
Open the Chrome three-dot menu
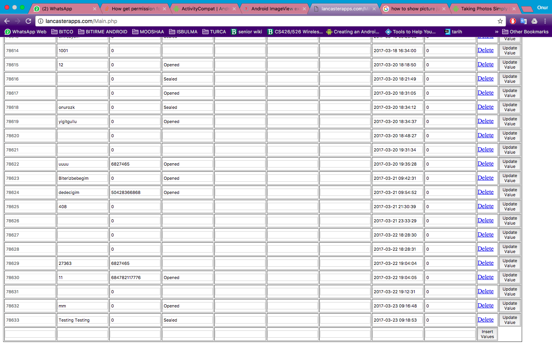point(545,21)
